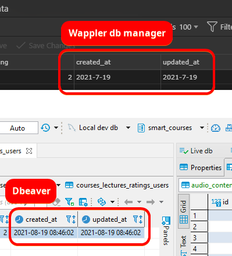Expand the refresh options dropdown arrow
The width and height of the screenshot is (232, 256).
tap(112, 202)
